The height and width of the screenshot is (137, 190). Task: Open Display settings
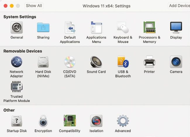coord(176,28)
